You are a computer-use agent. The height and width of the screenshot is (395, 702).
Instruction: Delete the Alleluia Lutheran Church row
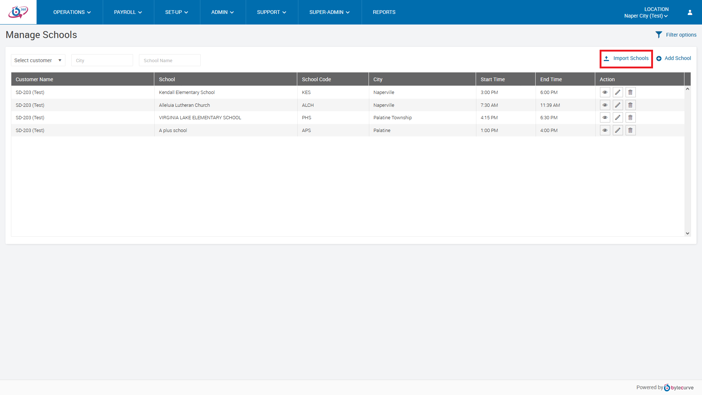[630, 105]
